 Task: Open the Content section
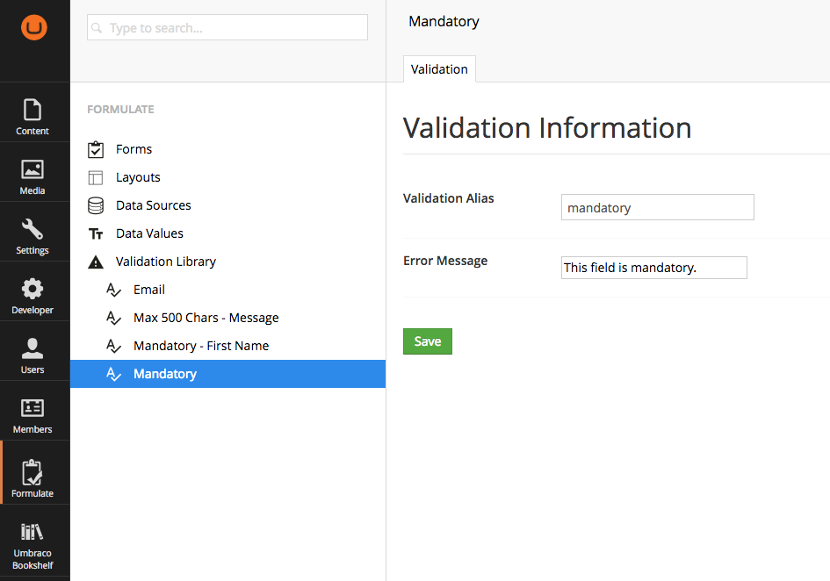tap(32, 117)
